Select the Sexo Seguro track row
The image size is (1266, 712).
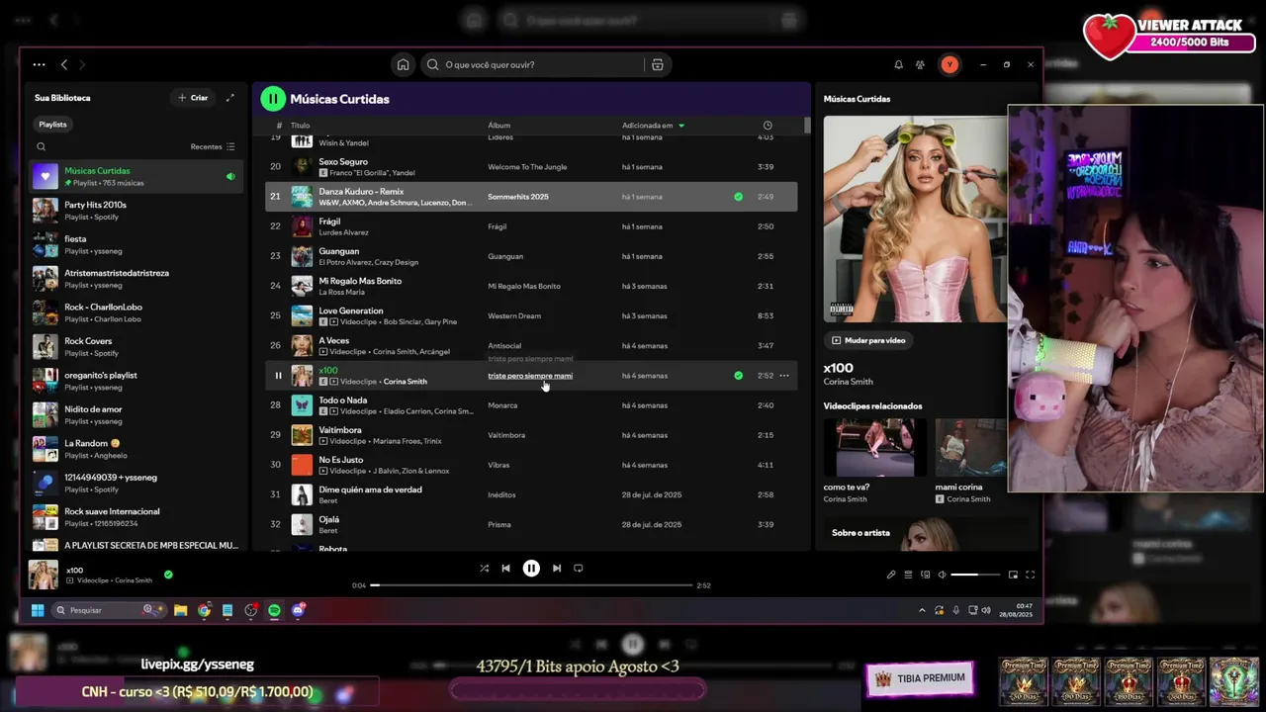(x=531, y=167)
